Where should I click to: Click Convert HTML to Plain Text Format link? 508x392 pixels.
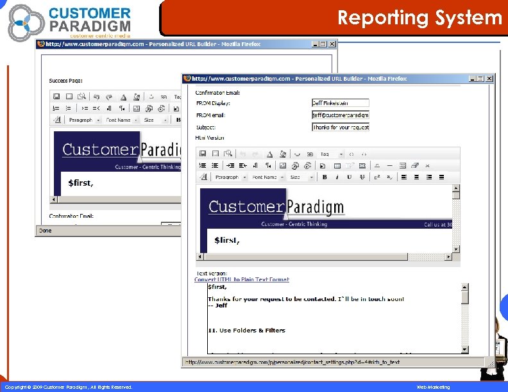click(x=242, y=279)
